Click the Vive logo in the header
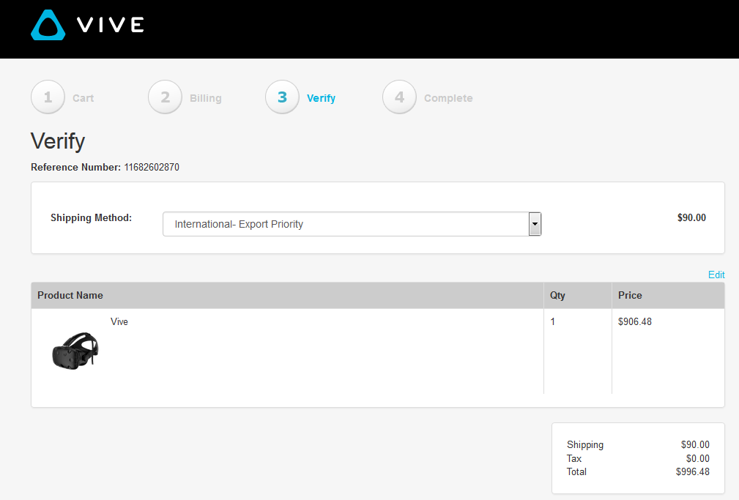739x500 pixels. click(88, 25)
